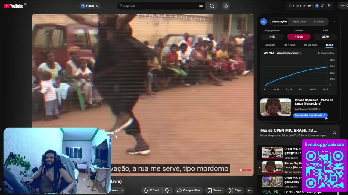The image size is (348, 195).
Task: Click the plus create button at top right
Action: [x=343, y=6]
